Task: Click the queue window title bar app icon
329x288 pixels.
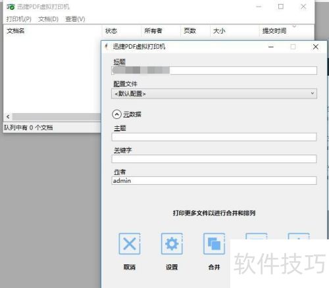Action: pos(11,7)
